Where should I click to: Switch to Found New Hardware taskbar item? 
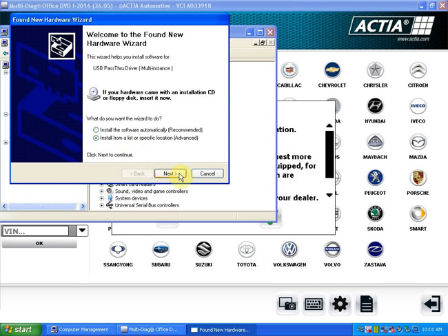coord(221,329)
